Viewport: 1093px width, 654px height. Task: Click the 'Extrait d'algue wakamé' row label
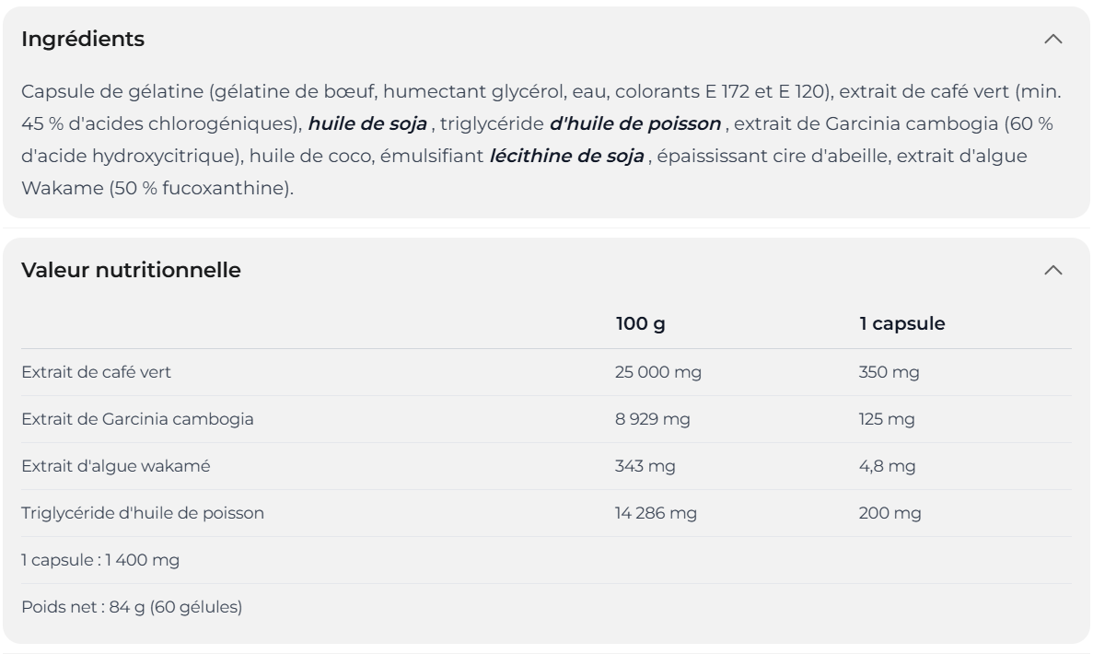click(116, 466)
